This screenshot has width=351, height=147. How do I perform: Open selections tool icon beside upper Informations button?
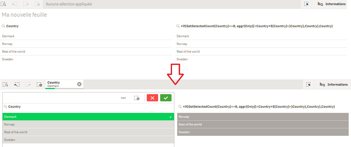click(306, 4)
